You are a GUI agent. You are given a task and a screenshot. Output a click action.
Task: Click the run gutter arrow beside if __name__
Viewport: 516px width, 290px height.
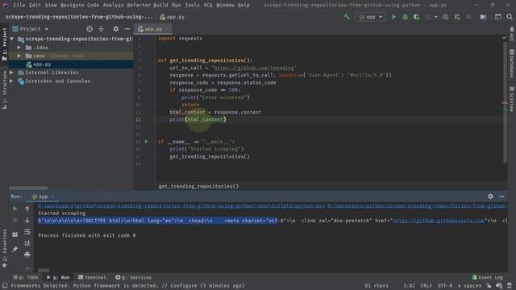tap(147, 142)
